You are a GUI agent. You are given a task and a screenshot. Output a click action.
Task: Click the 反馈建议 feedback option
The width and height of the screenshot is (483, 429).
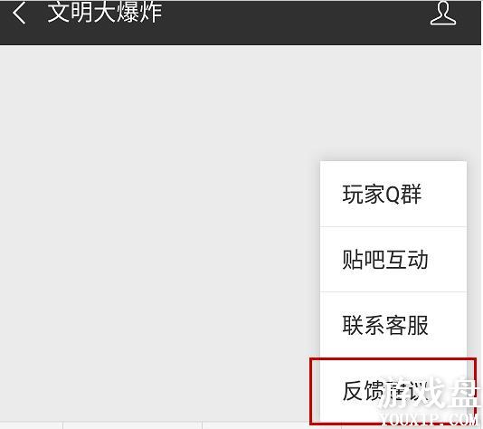393,391
